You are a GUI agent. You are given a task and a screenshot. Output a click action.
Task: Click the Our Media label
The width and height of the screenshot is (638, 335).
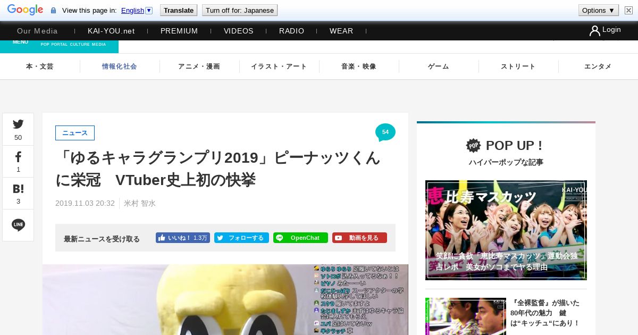tap(37, 31)
